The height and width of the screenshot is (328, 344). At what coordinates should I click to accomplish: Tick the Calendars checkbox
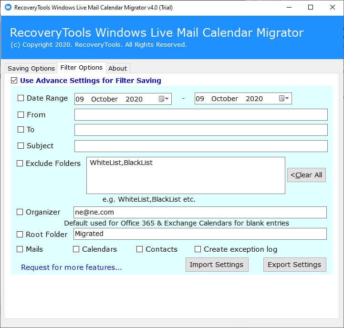click(x=76, y=249)
